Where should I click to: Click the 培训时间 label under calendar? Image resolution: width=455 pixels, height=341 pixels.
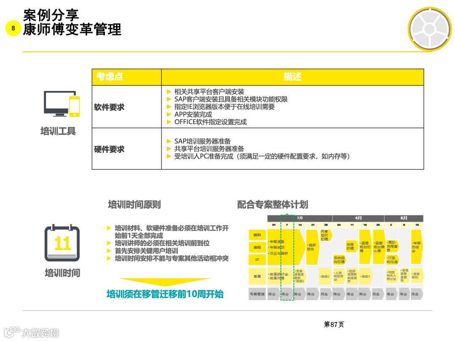[62, 272]
